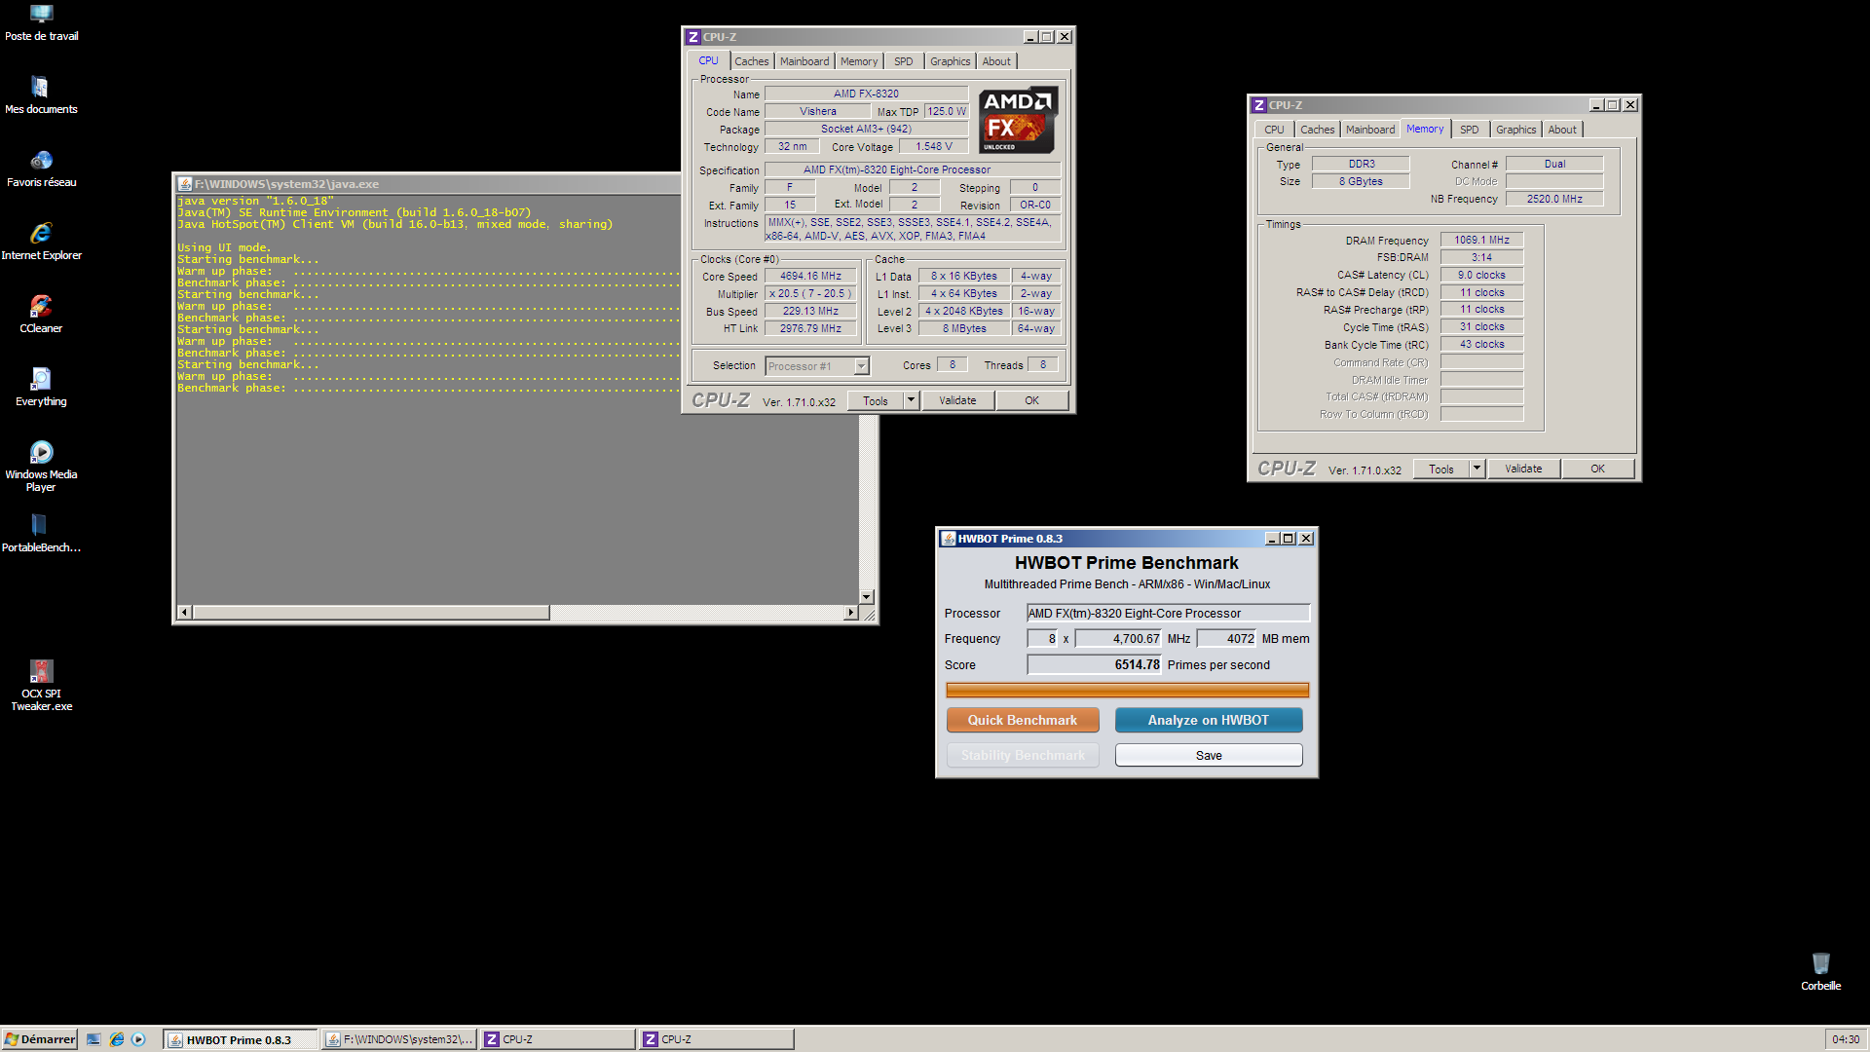Click Validate in CPU-Z CPU window
1870x1052 pixels.
point(957,400)
